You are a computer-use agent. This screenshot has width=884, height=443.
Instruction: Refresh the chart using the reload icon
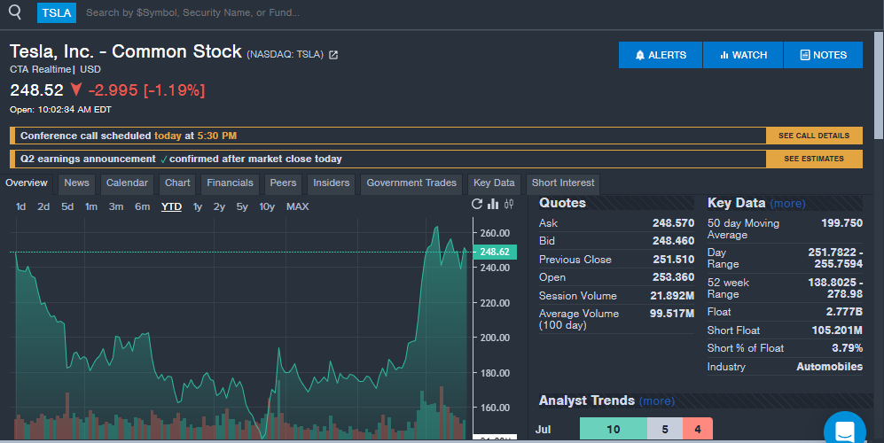477,205
